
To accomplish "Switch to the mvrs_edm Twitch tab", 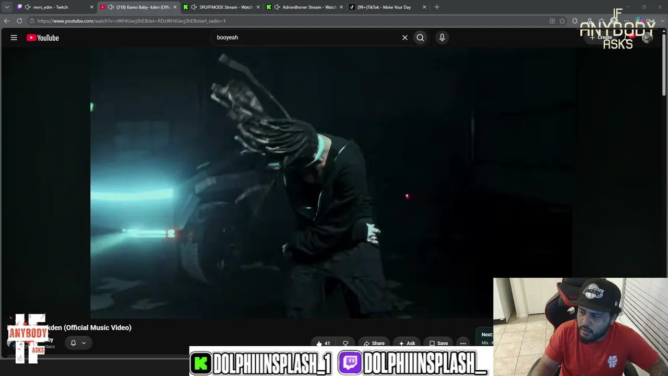I will point(55,7).
